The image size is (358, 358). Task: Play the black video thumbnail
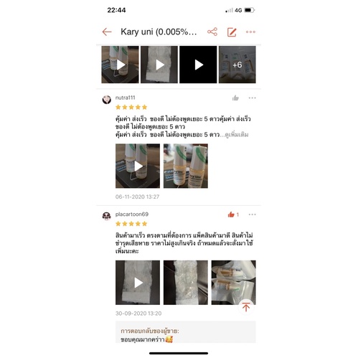click(198, 65)
